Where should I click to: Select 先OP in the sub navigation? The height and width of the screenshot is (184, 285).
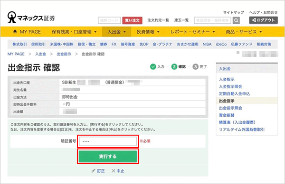click(x=144, y=44)
